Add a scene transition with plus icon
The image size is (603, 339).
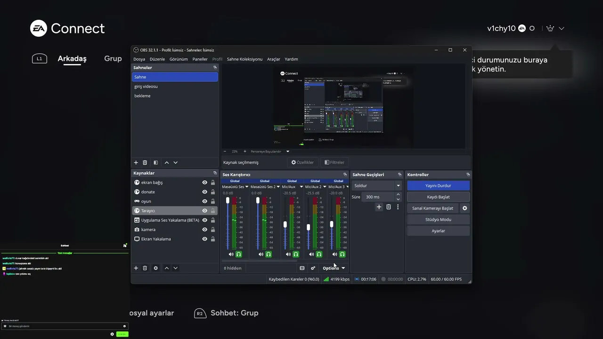379,207
